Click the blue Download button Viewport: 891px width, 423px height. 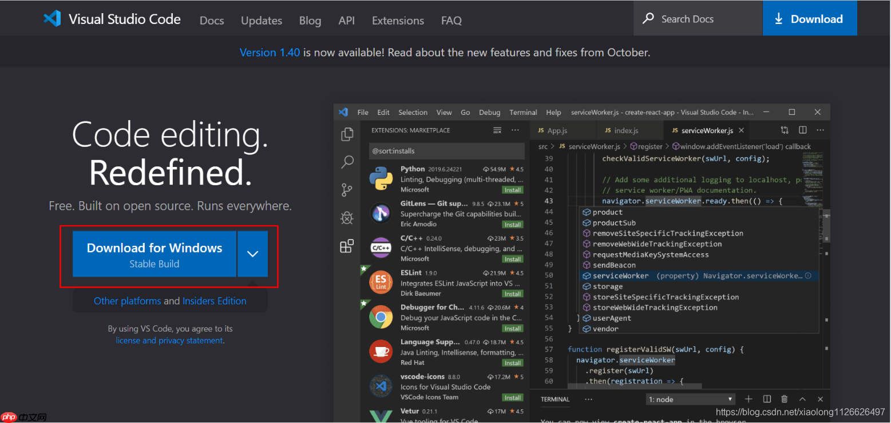coord(809,18)
